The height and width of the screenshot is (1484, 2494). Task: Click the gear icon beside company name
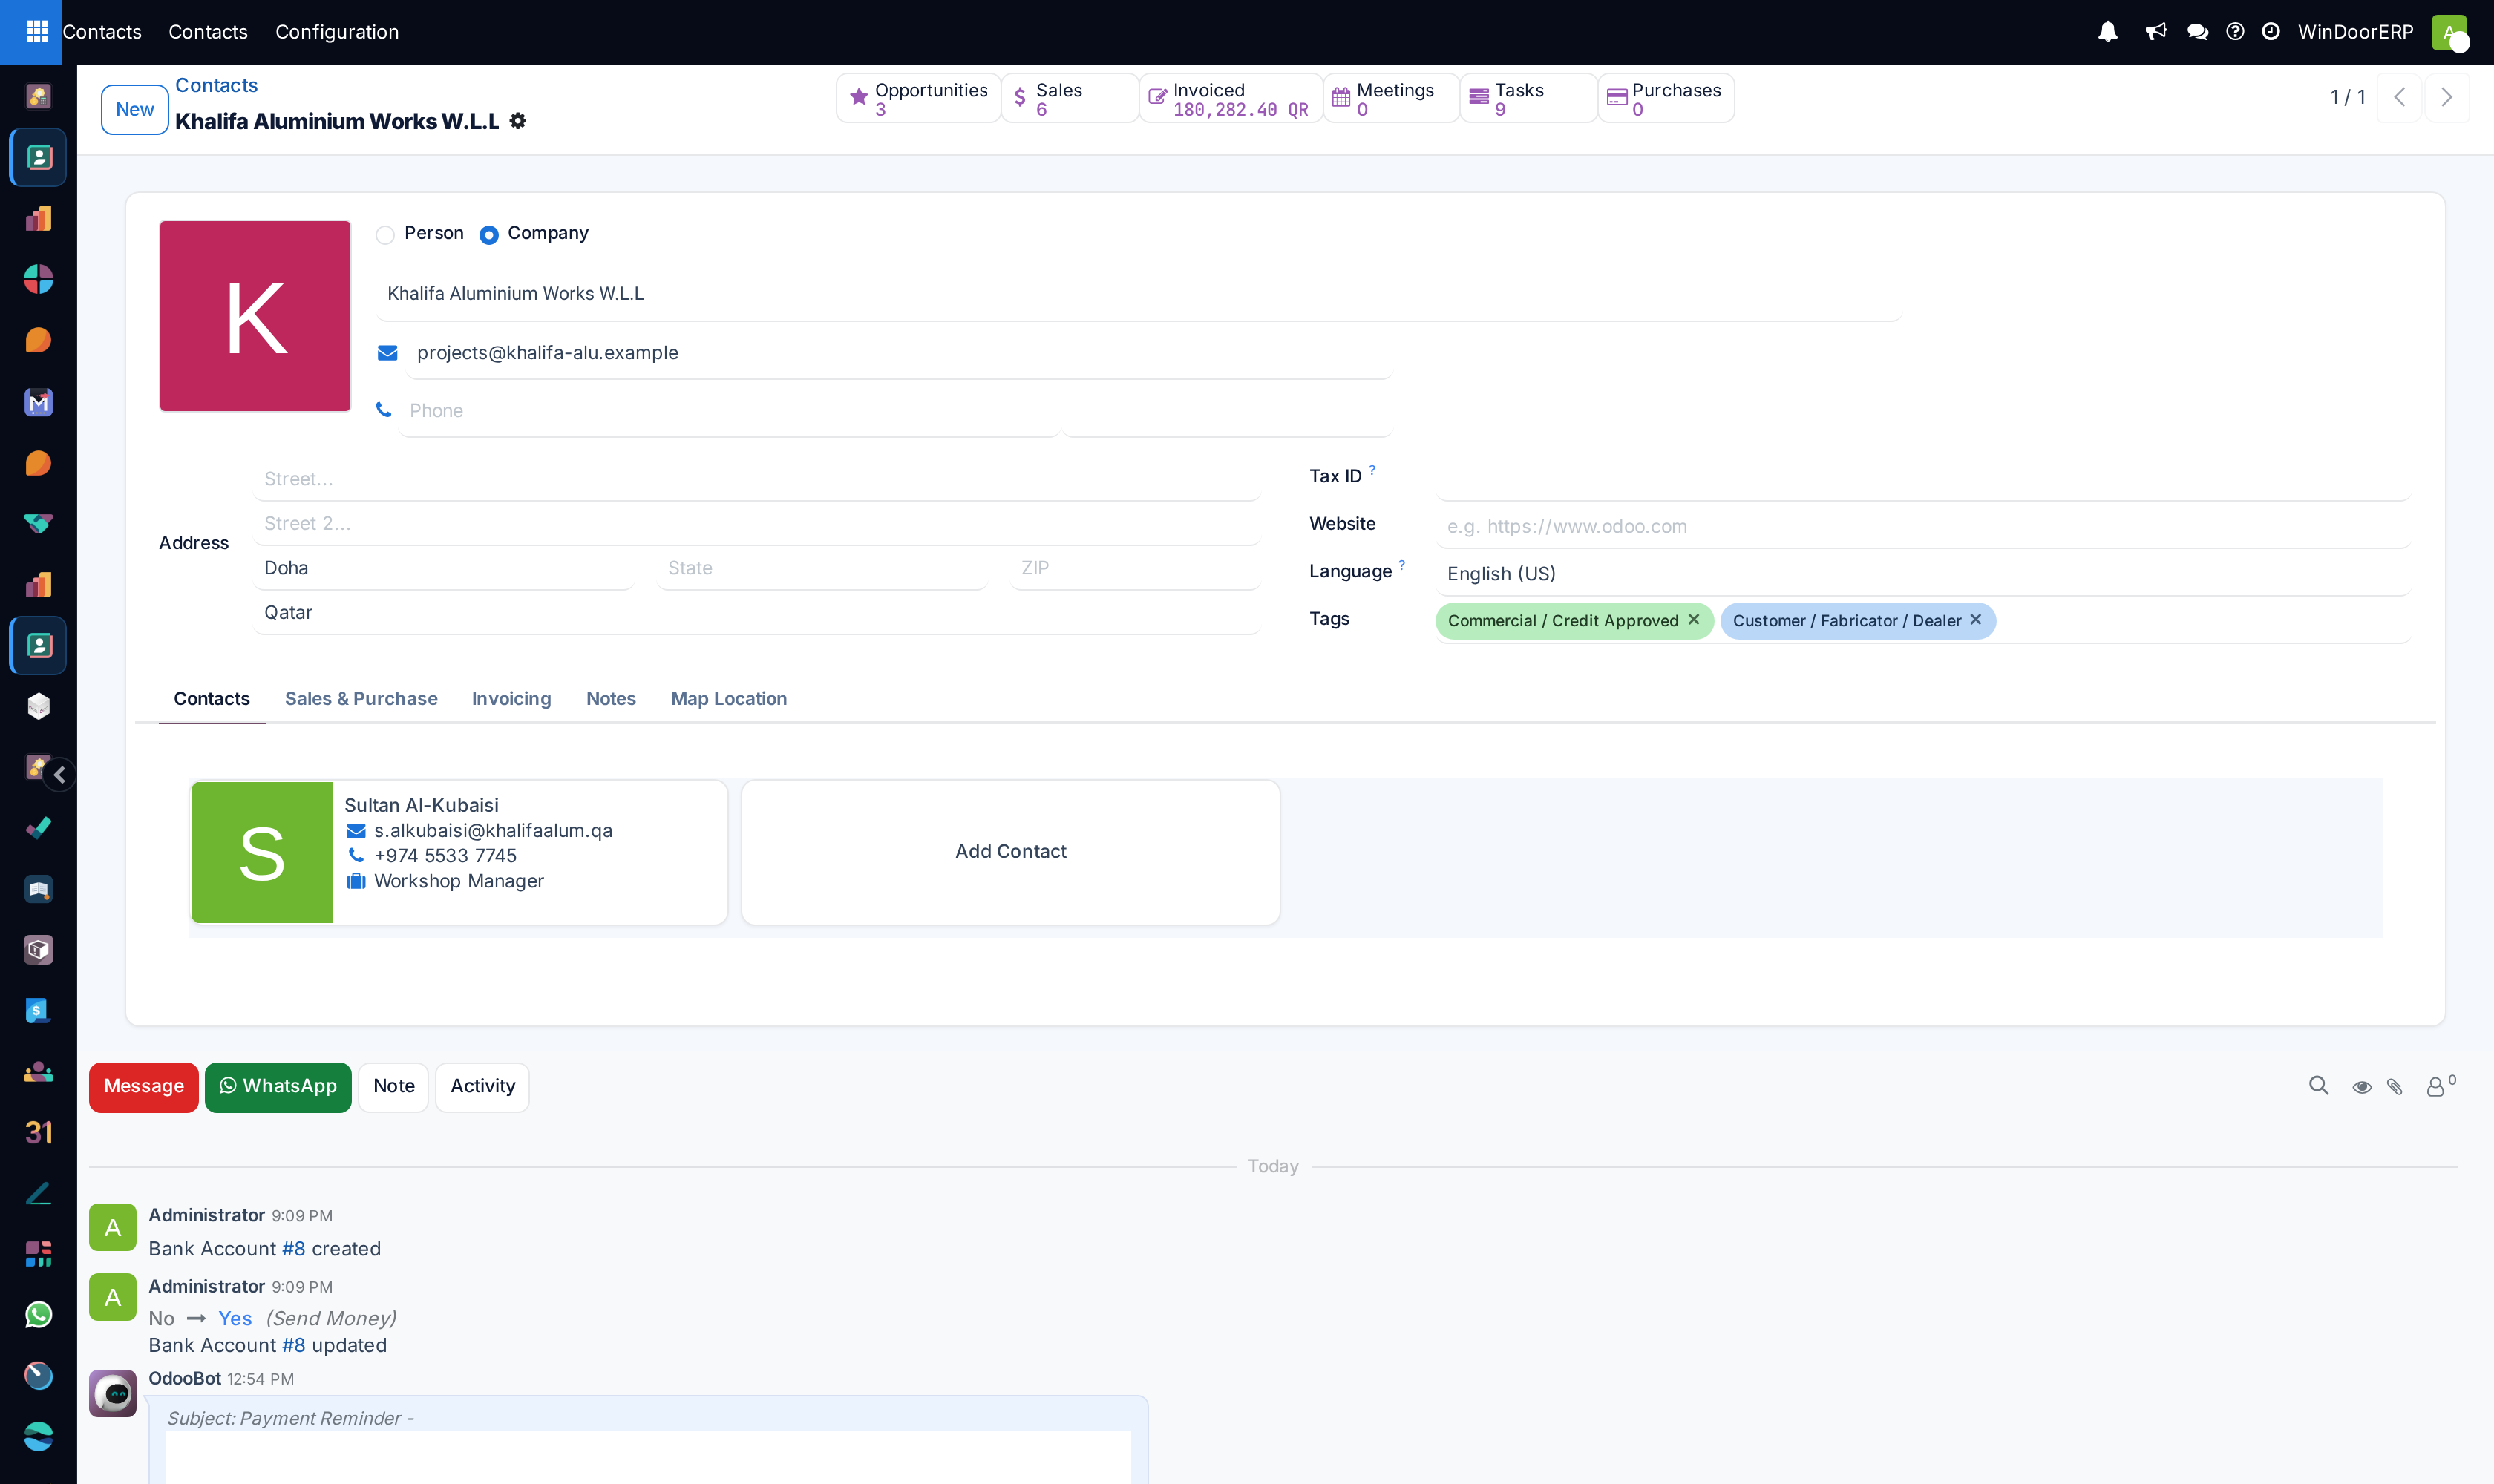(517, 121)
